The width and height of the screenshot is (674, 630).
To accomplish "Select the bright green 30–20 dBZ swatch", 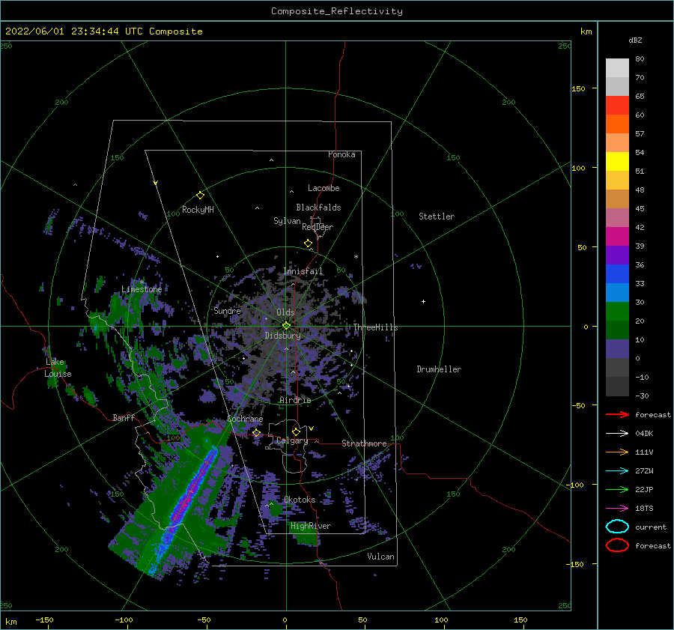I will [x=617, y=311].
